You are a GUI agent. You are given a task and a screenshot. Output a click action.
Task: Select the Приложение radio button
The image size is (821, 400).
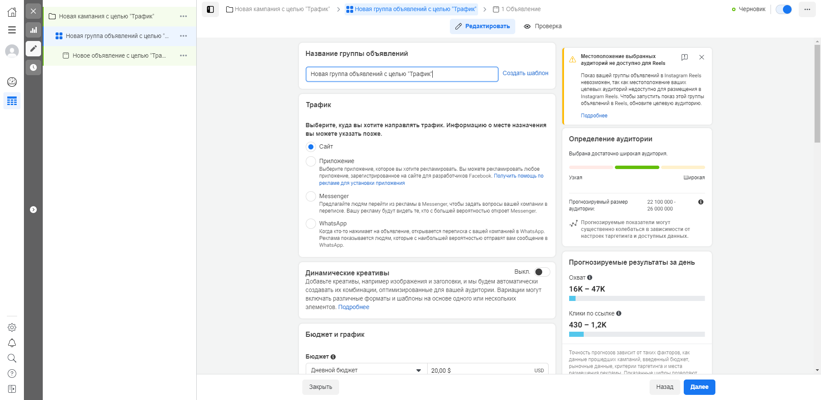click(x=311, y=161)
